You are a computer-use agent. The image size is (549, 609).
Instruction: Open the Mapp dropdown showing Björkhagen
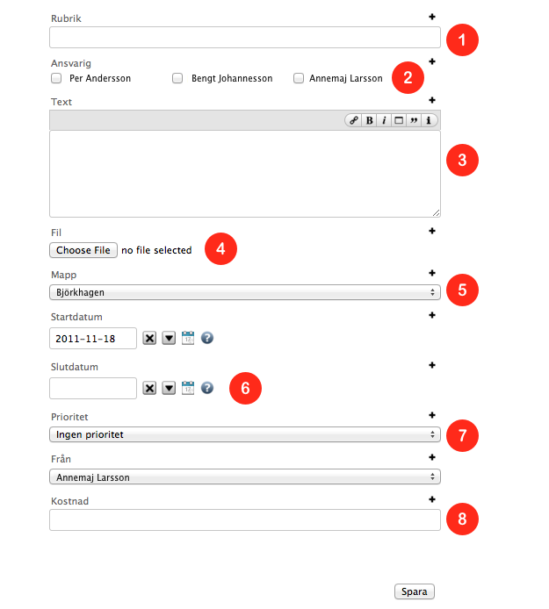pos(244,292)
